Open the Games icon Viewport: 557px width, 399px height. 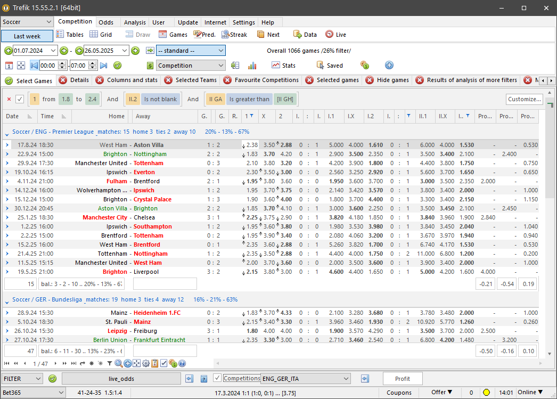[173, 34]
